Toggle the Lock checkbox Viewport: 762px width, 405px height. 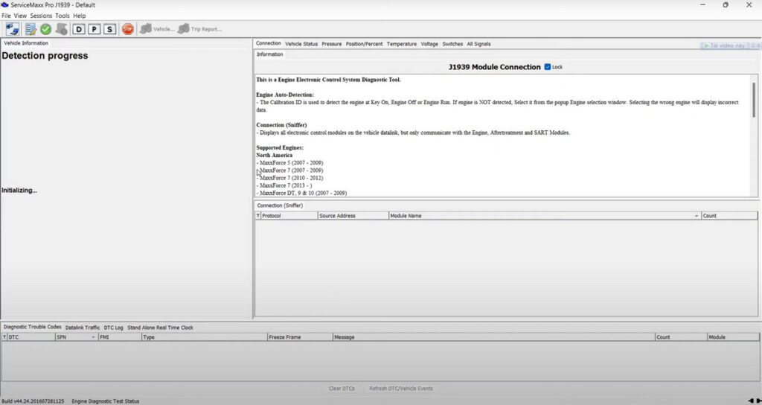(x=548, y=67)
